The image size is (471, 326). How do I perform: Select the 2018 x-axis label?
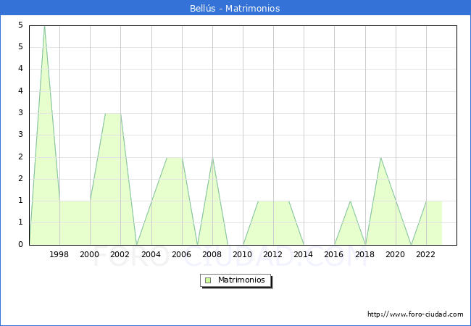click(x=364, y=254)
